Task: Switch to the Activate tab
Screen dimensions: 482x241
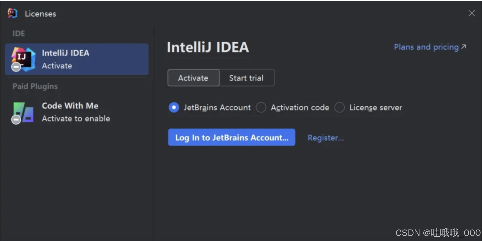Action: 193,78
